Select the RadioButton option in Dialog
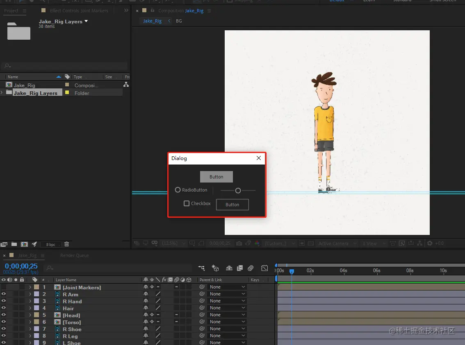 point(178,190)
